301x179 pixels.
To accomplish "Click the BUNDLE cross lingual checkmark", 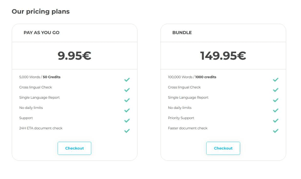I will tap(276, 90).
